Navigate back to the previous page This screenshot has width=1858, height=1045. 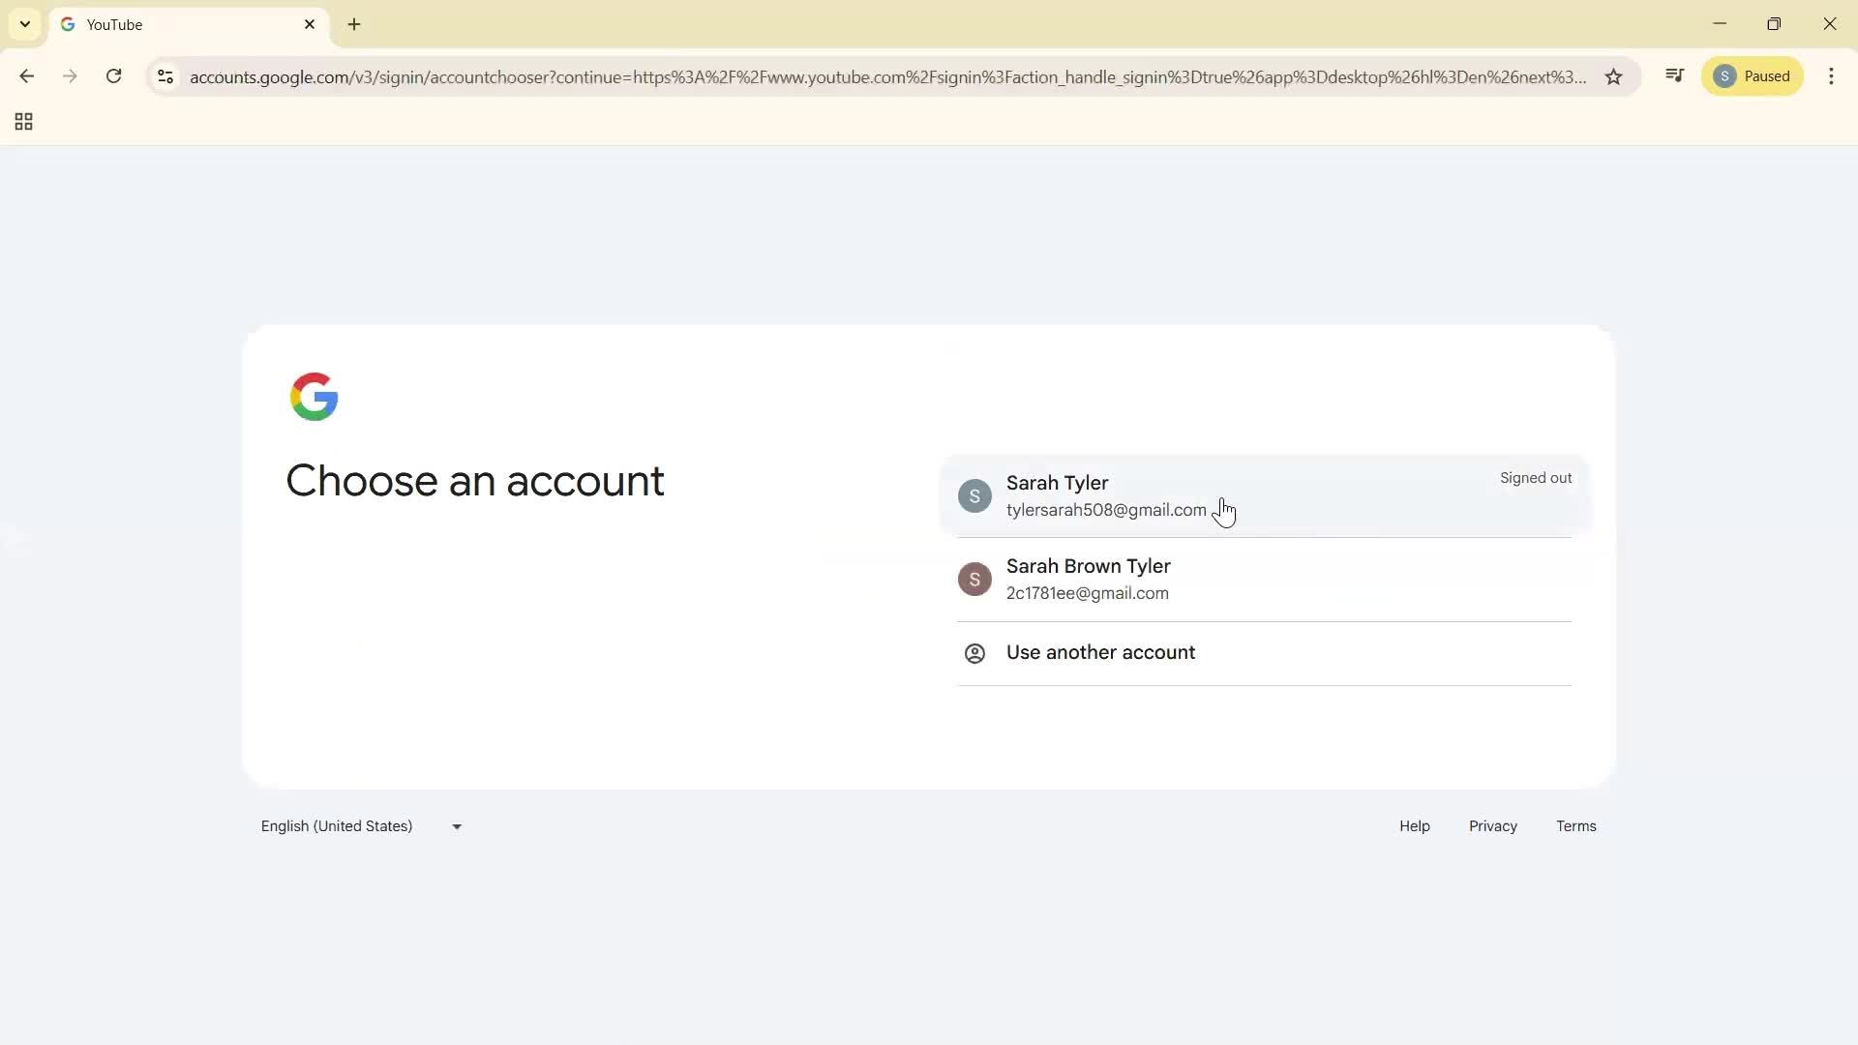click(x=26, y=76)
